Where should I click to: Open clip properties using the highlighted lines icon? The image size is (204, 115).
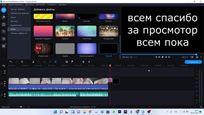coord(55,62)
